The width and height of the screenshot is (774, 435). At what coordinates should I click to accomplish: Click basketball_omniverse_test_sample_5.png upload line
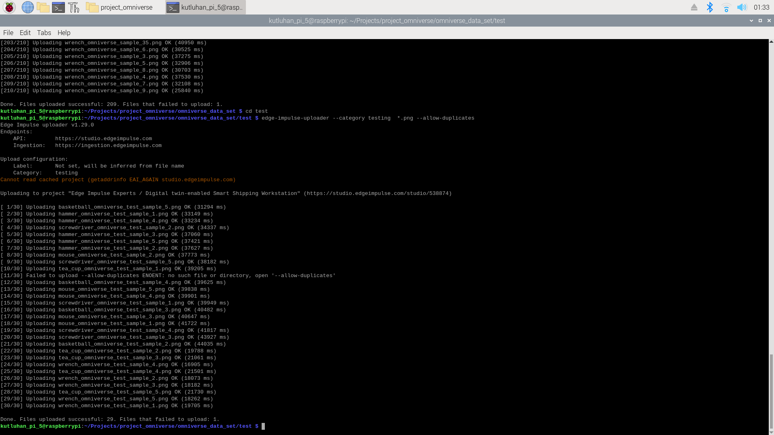pos(113,207)
